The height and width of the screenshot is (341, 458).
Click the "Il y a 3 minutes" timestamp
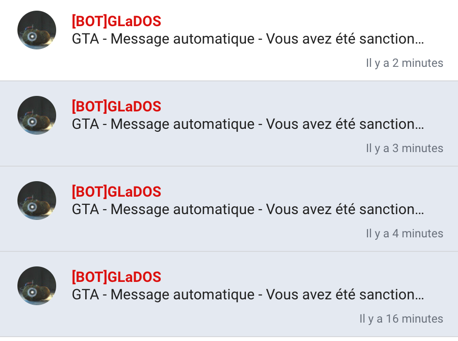[x=404, y=148]
